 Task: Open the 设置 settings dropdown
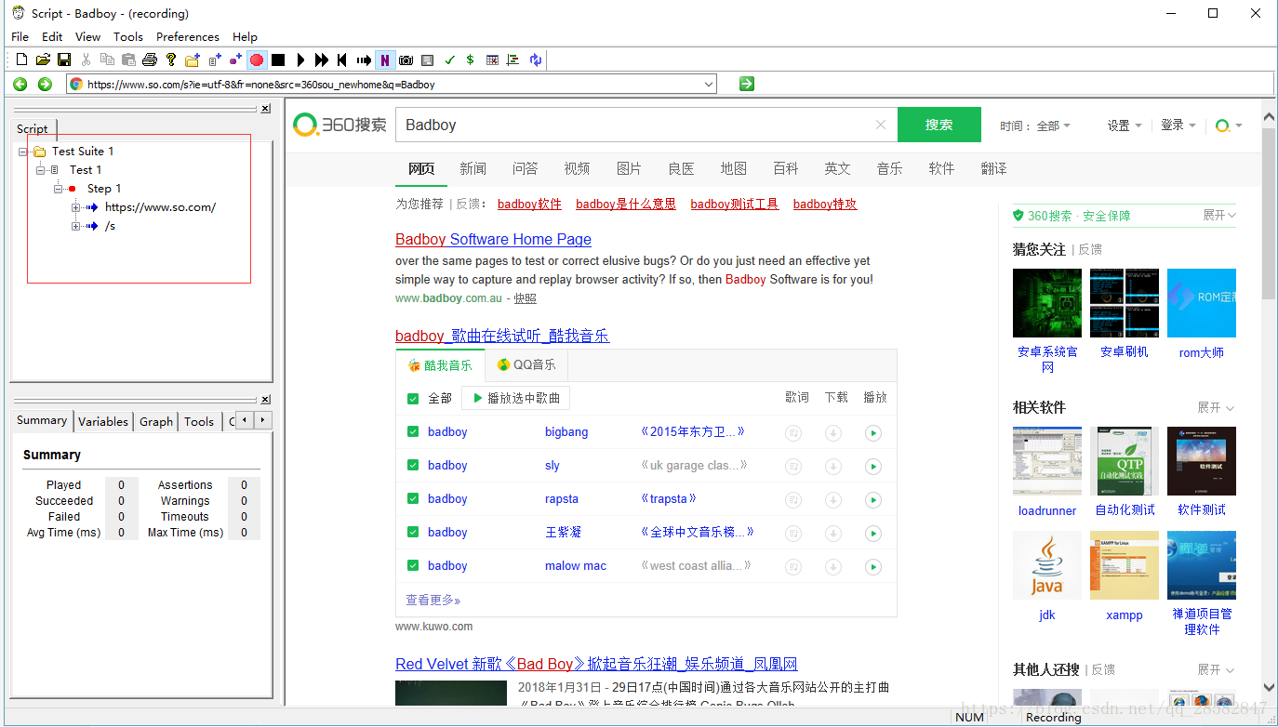point(1125,126)
